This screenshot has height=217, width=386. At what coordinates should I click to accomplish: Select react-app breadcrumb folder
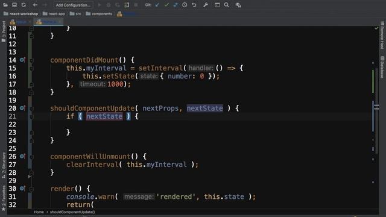pyautogui.click(x=54, y=14)
